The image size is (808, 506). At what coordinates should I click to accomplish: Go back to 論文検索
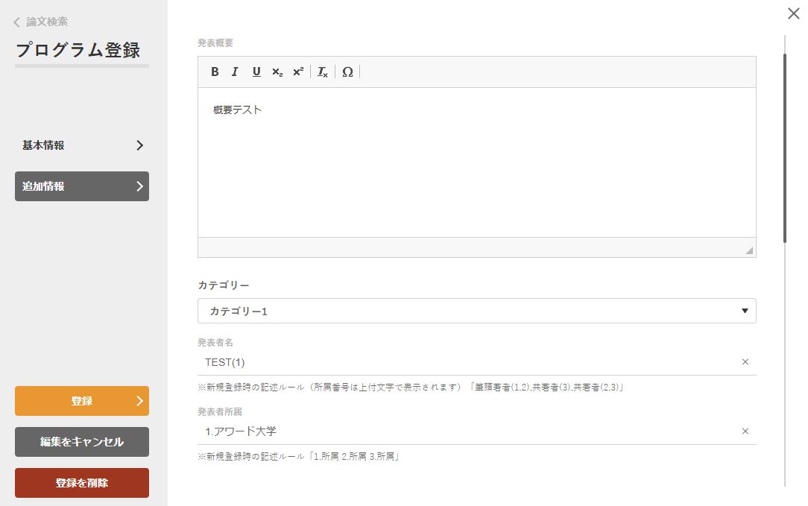[x=41, y=22]
